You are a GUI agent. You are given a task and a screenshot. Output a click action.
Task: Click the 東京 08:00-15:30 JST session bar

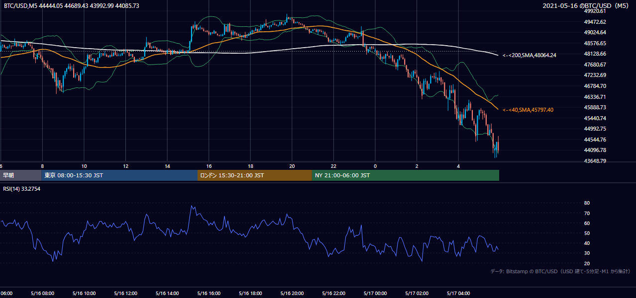click(x=119, y=175)
